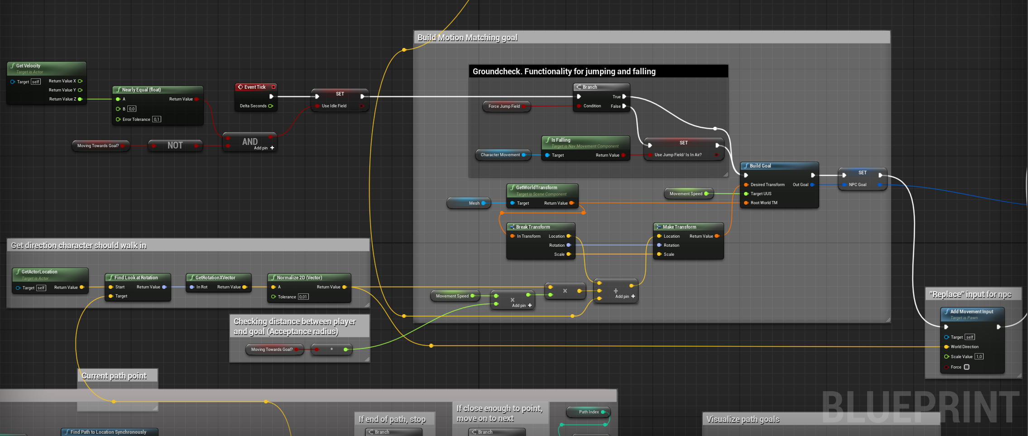This screenshot has width=1028, height=436.
Task: Edit Scale Value field on Add Movement Input
Action: pos(979,357)
